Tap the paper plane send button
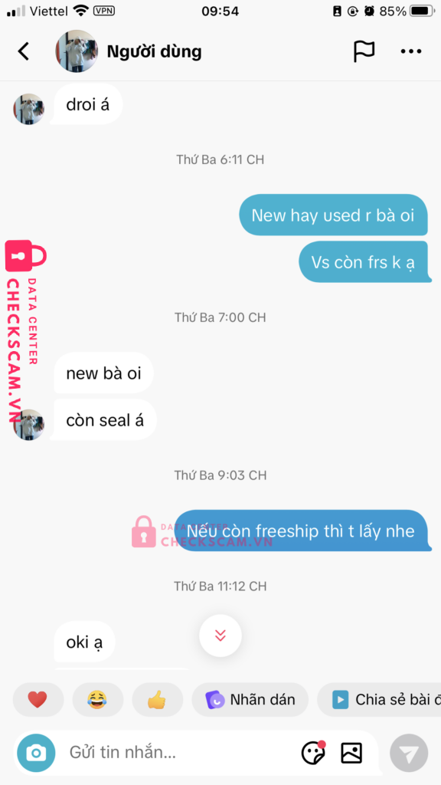441x785 pixels. click(x=409, y=753)
